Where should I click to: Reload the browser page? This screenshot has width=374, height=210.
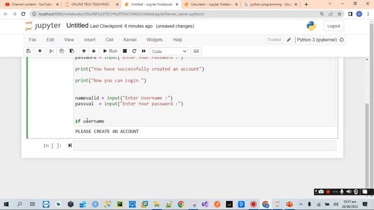pyautogui.click(x=23, y=14)
